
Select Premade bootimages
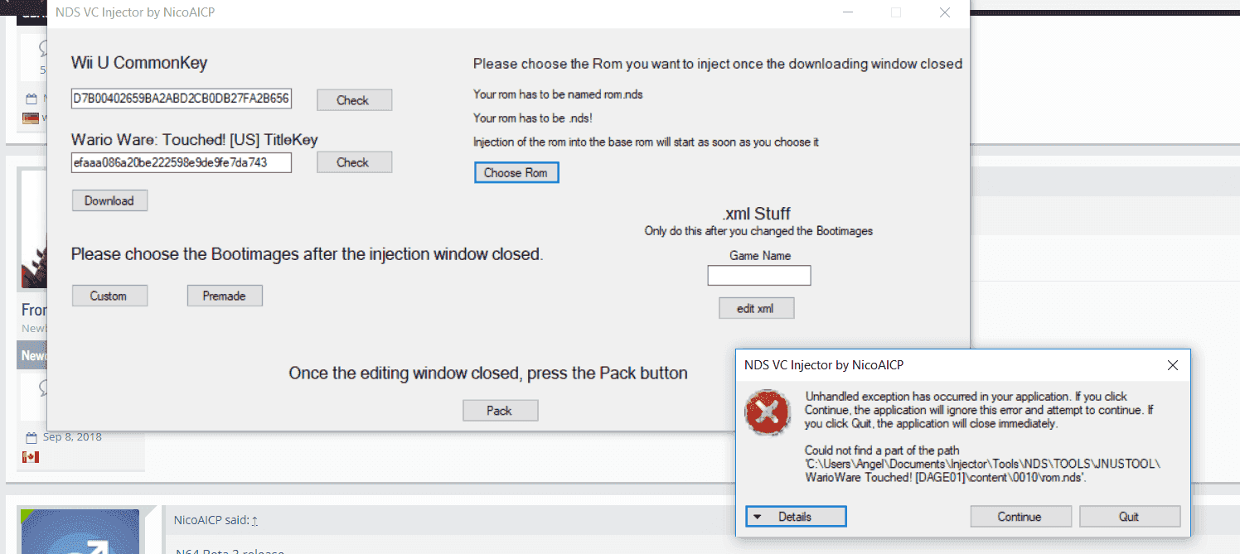(x=225, y=296)
